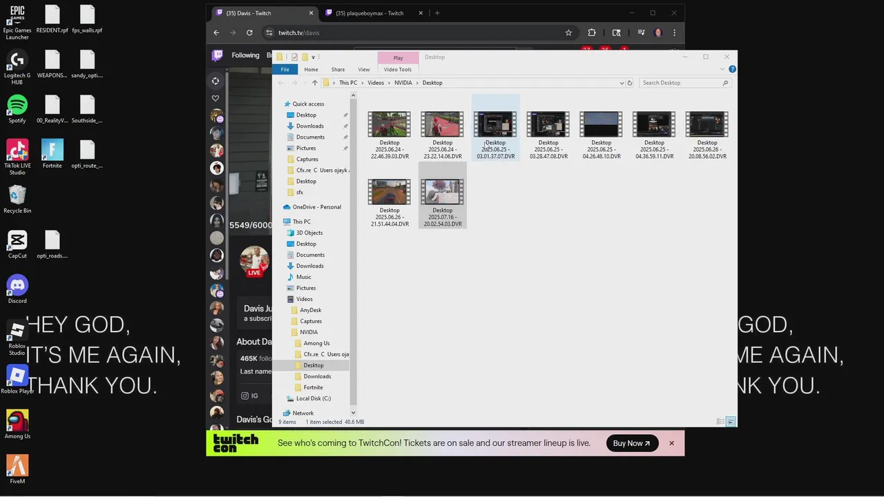Open the Recycle Bin icon
Screen dimensions: 884x497
17,199
